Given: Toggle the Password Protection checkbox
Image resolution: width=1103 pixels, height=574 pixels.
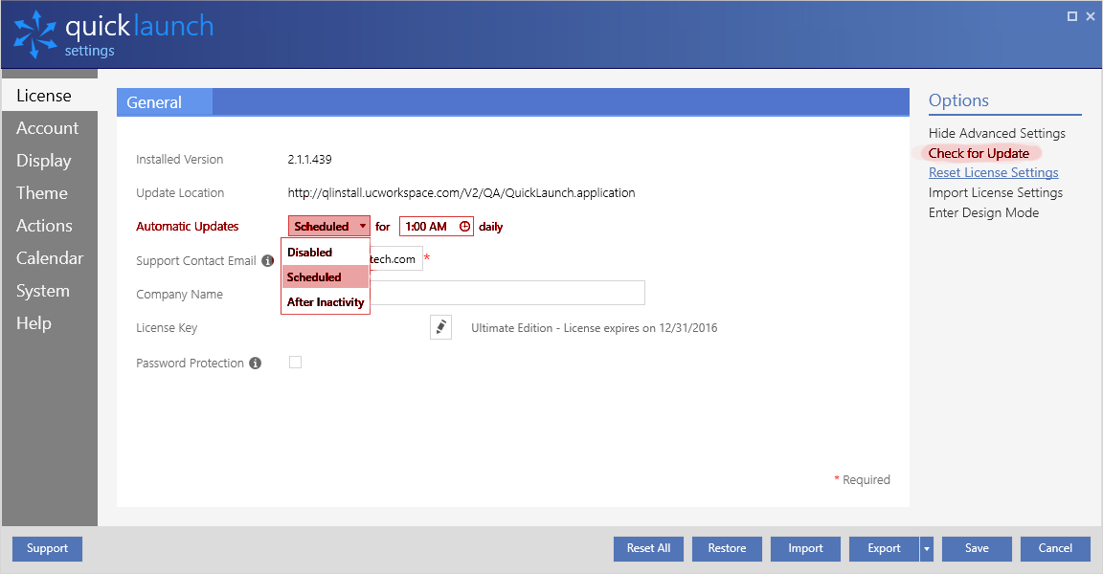Looking at the screenshot, I should [x=295, y=362].
